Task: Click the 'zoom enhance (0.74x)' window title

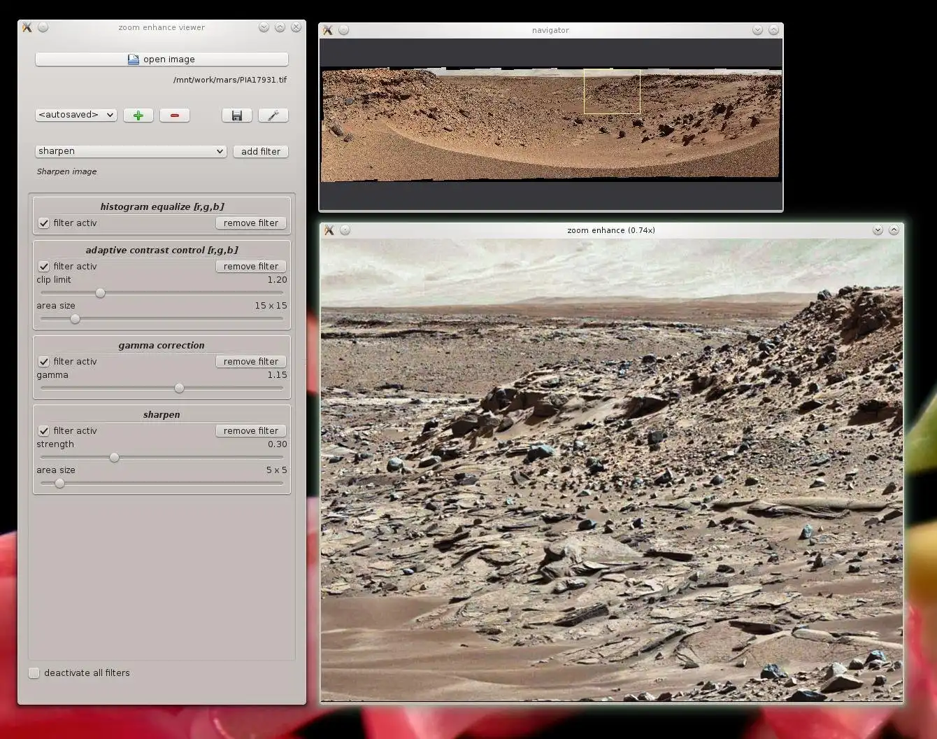Action: pos(611,230)
